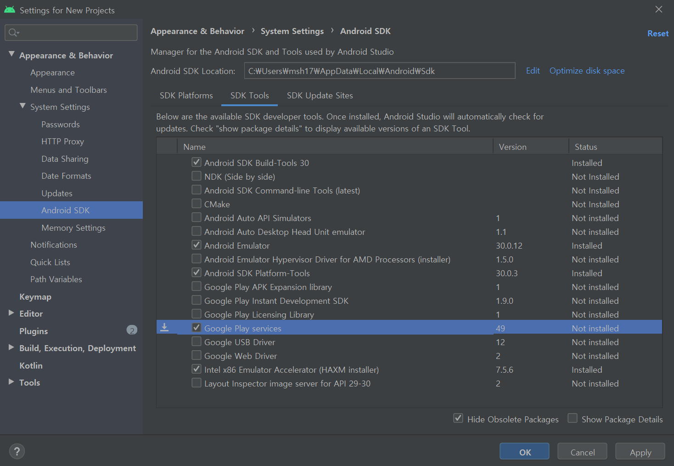
Task: Uncheck the Android Emulator checkbox
Action: point(197,245)
